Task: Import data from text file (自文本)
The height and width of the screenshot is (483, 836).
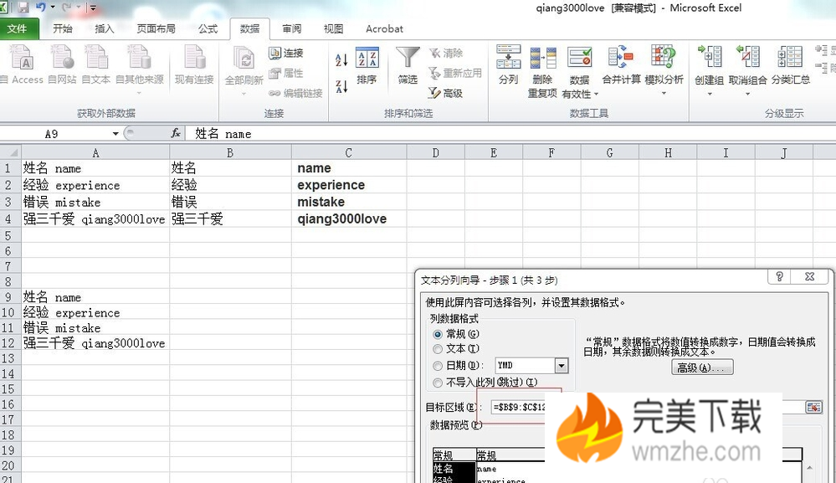Action: pyautogui.click(x=96, y=65)
